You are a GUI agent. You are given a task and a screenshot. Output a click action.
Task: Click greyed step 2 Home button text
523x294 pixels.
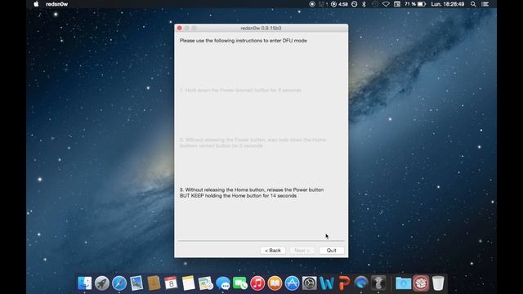(253, 143)
